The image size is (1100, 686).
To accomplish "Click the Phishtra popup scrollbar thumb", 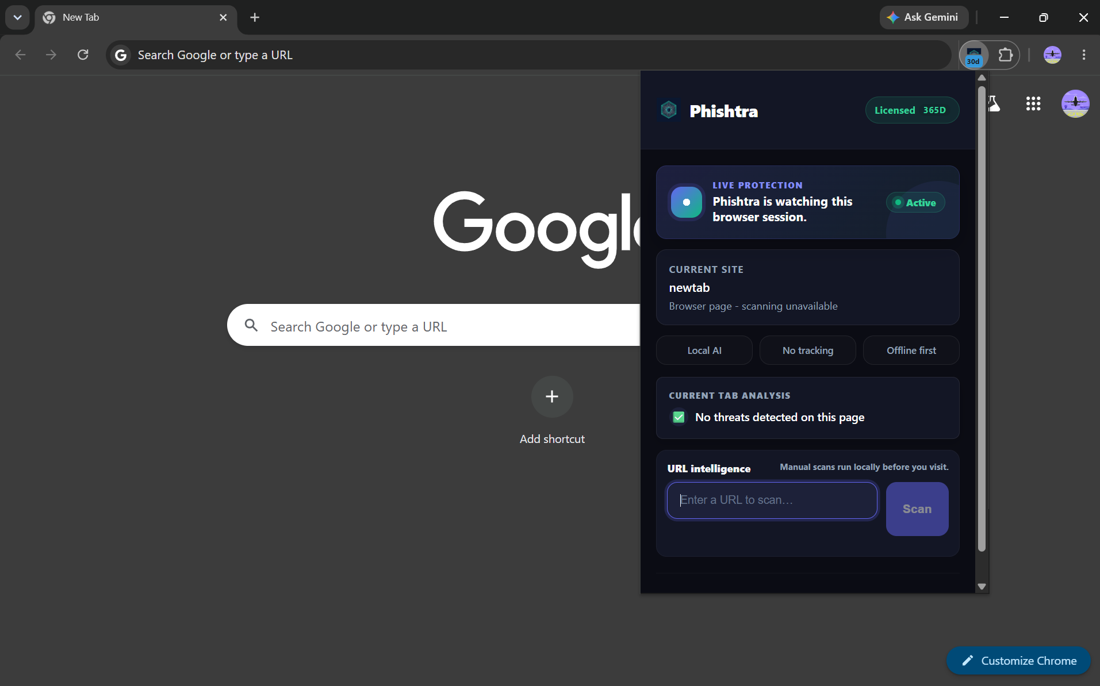I will (x=982, y=319).
